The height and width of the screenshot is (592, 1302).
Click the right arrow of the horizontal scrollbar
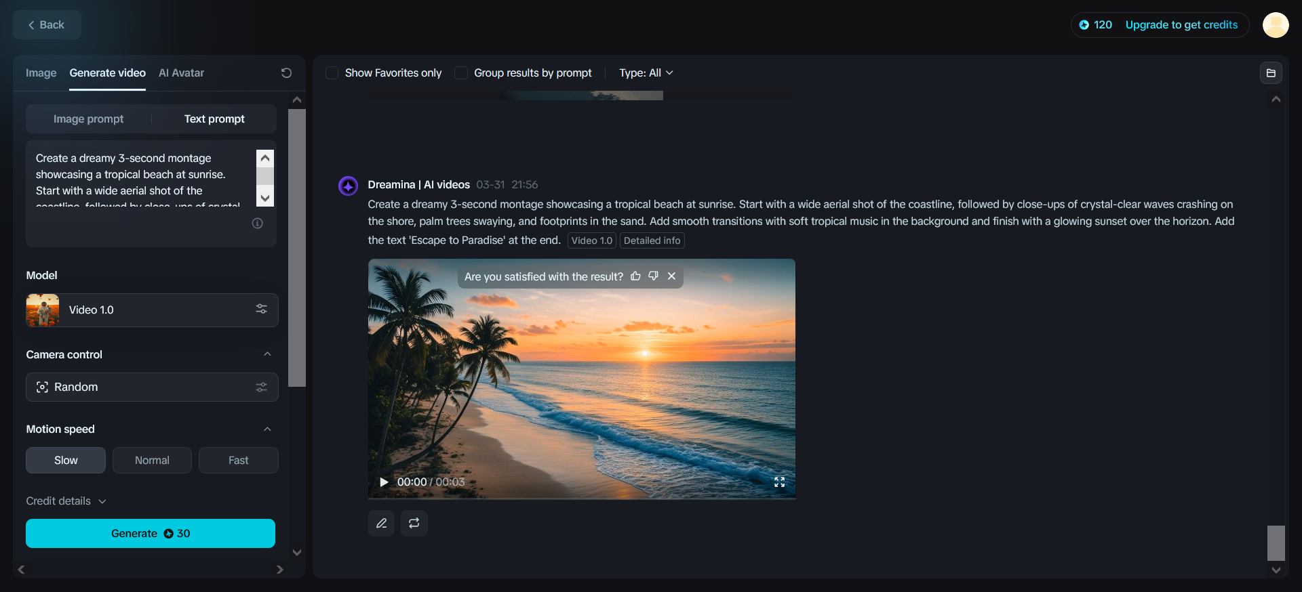279,570
